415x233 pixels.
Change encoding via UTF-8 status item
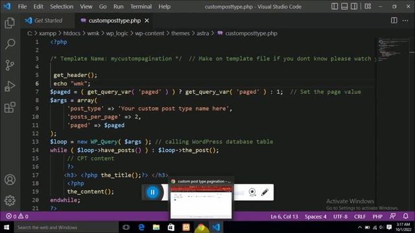340,217
